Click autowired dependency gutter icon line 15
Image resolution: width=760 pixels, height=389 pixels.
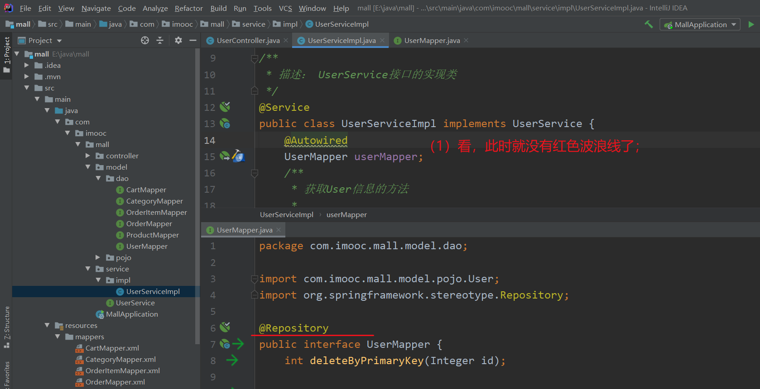225,157
